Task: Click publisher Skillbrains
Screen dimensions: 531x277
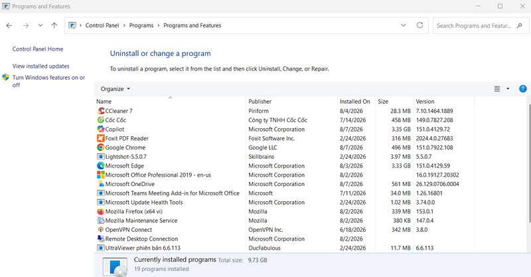Action: (261, 157)
